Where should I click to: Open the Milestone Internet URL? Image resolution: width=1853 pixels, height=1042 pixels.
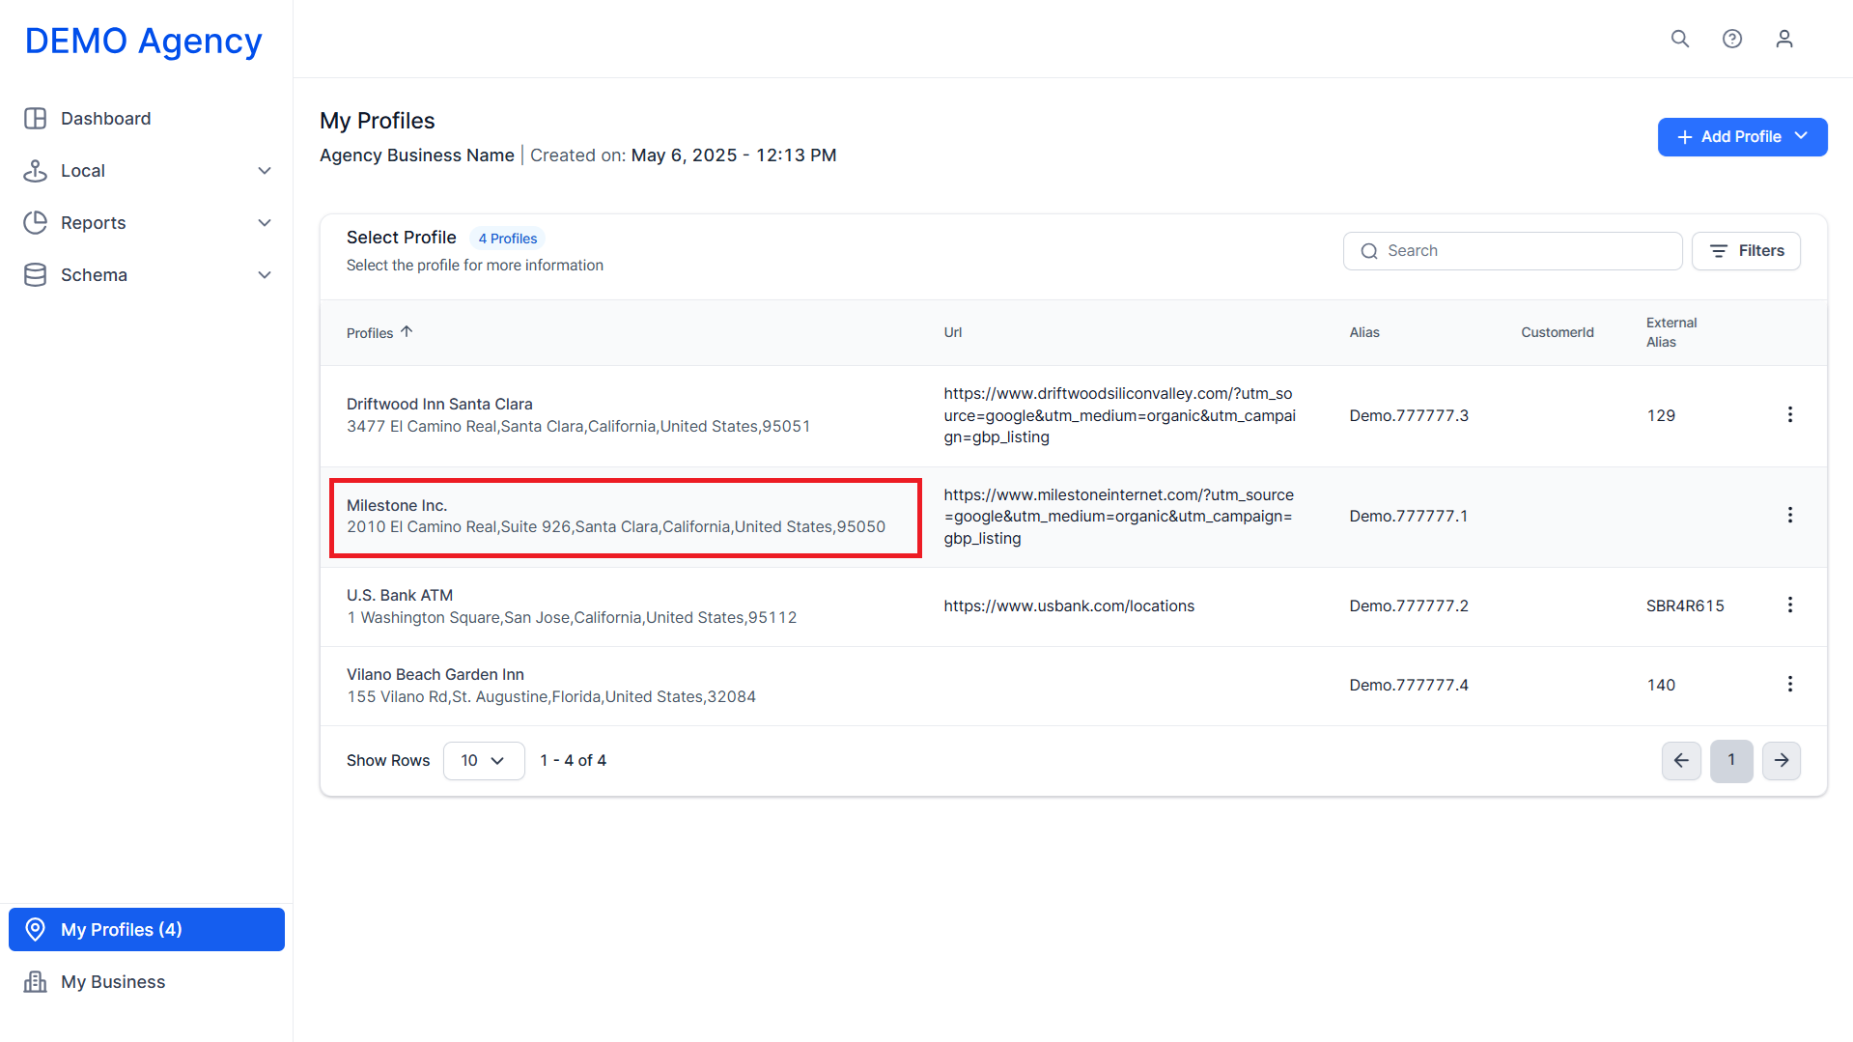[1118, 517]
